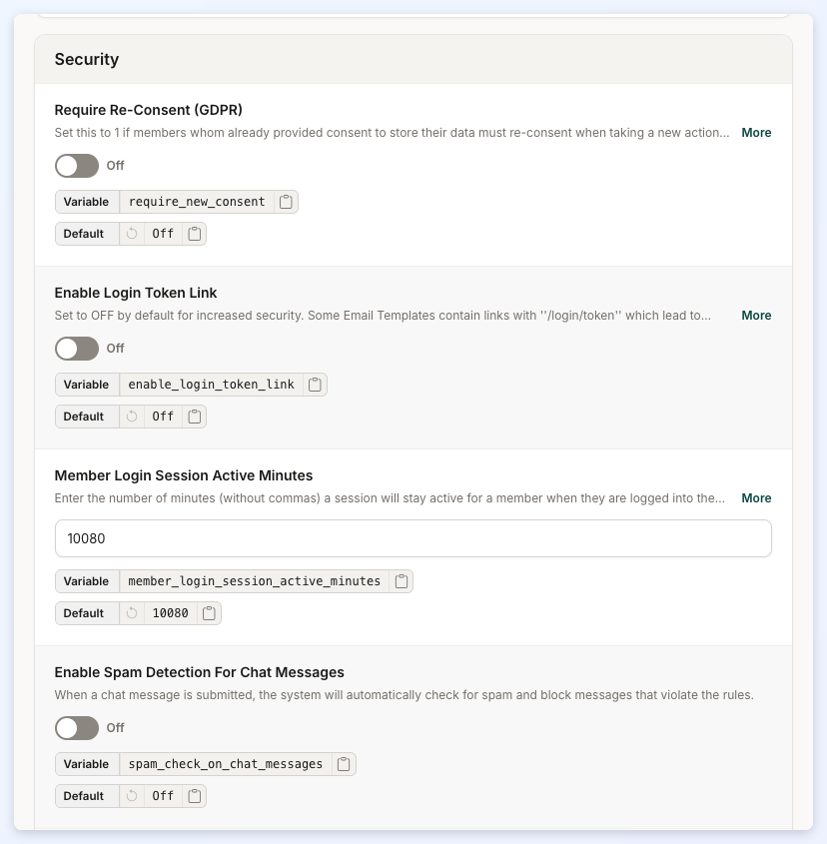Toggle the Require Re-Consent (GDPR) switch

[77, 166]
